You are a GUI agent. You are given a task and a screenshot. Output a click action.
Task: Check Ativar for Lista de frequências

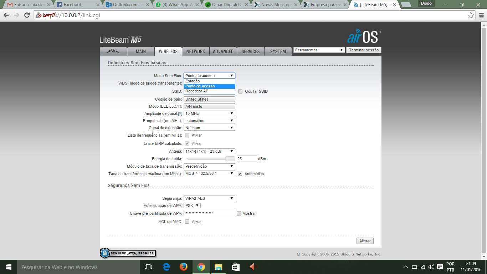tap(187, 135)
